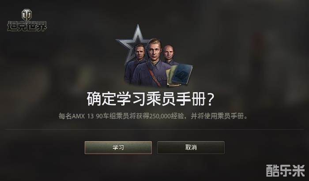Click the 酷乐米 watermark
Viewport: 309px width, 181px height.
[x=285, y=170]
